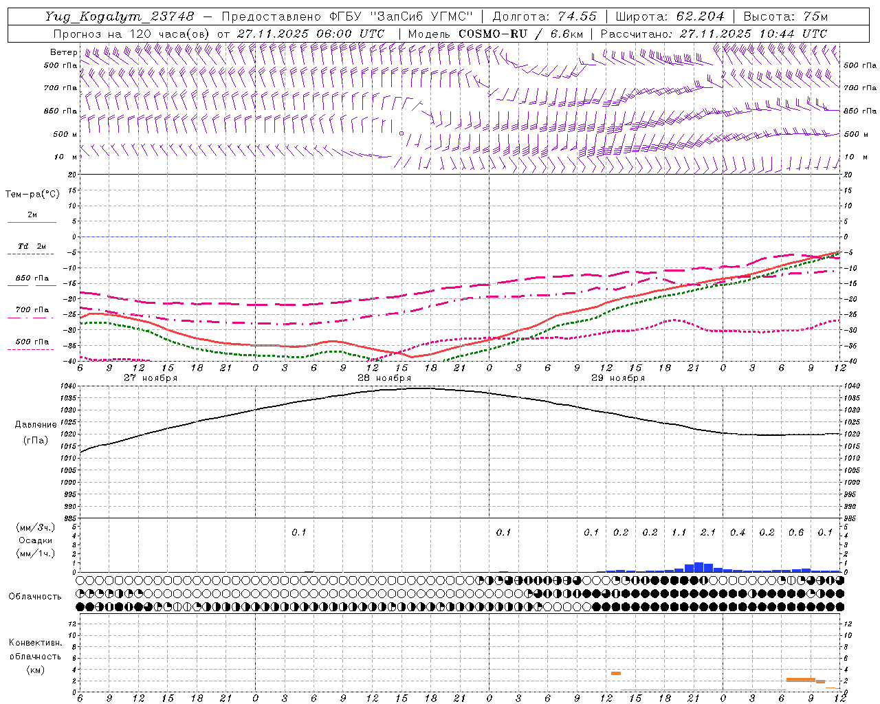880x704 pixels.
Task: Click the Осадки precipitation label
Action: (35, 540)
